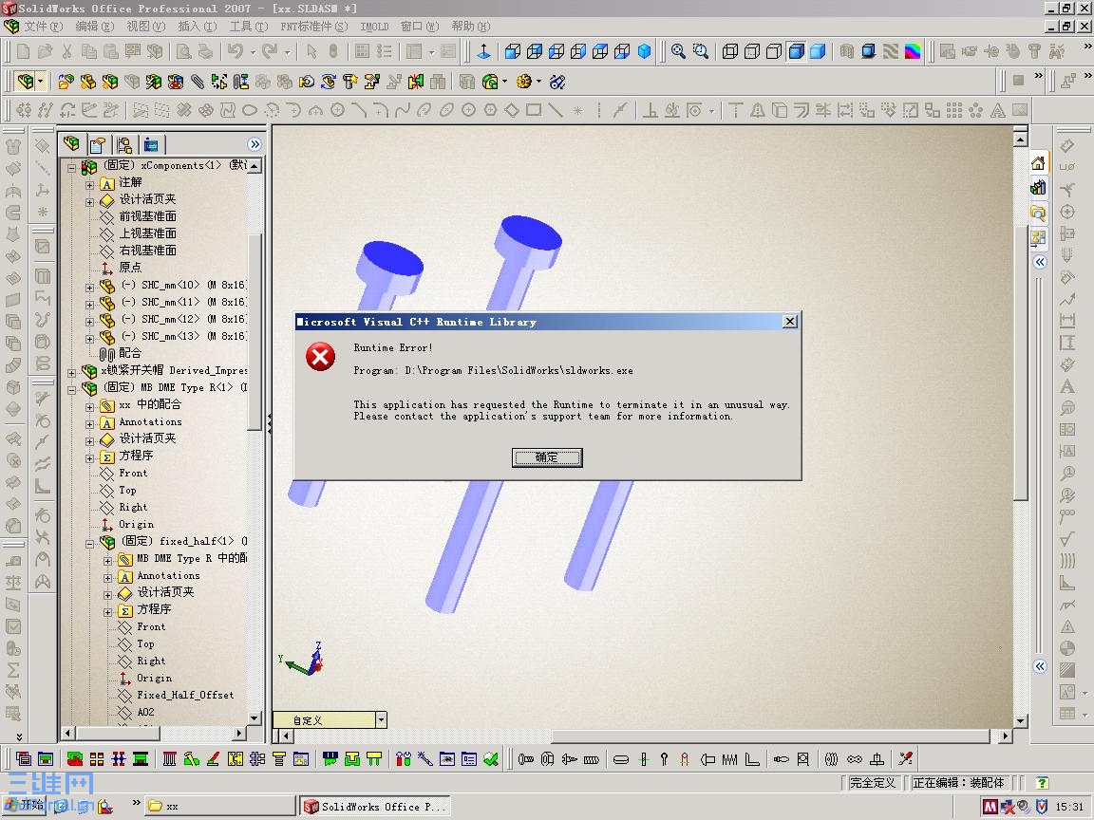Collapse task pane with double chevron
Viewport: 1094px width, 820px height.
click(x=1040, y=262)
